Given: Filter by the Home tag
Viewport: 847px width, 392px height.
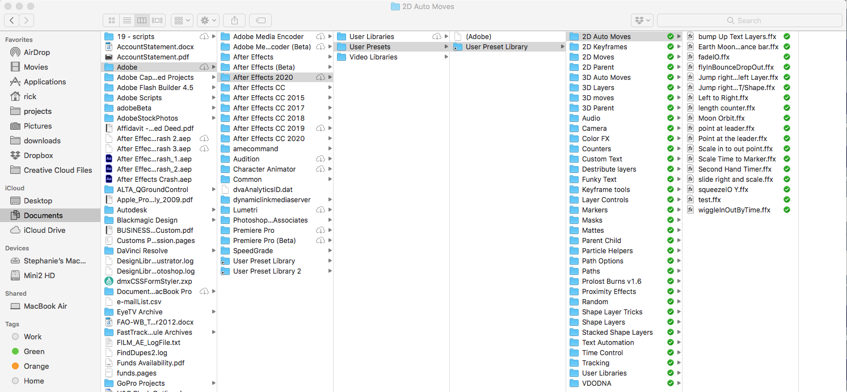Looking at the screenshot, I should point(33,381).
